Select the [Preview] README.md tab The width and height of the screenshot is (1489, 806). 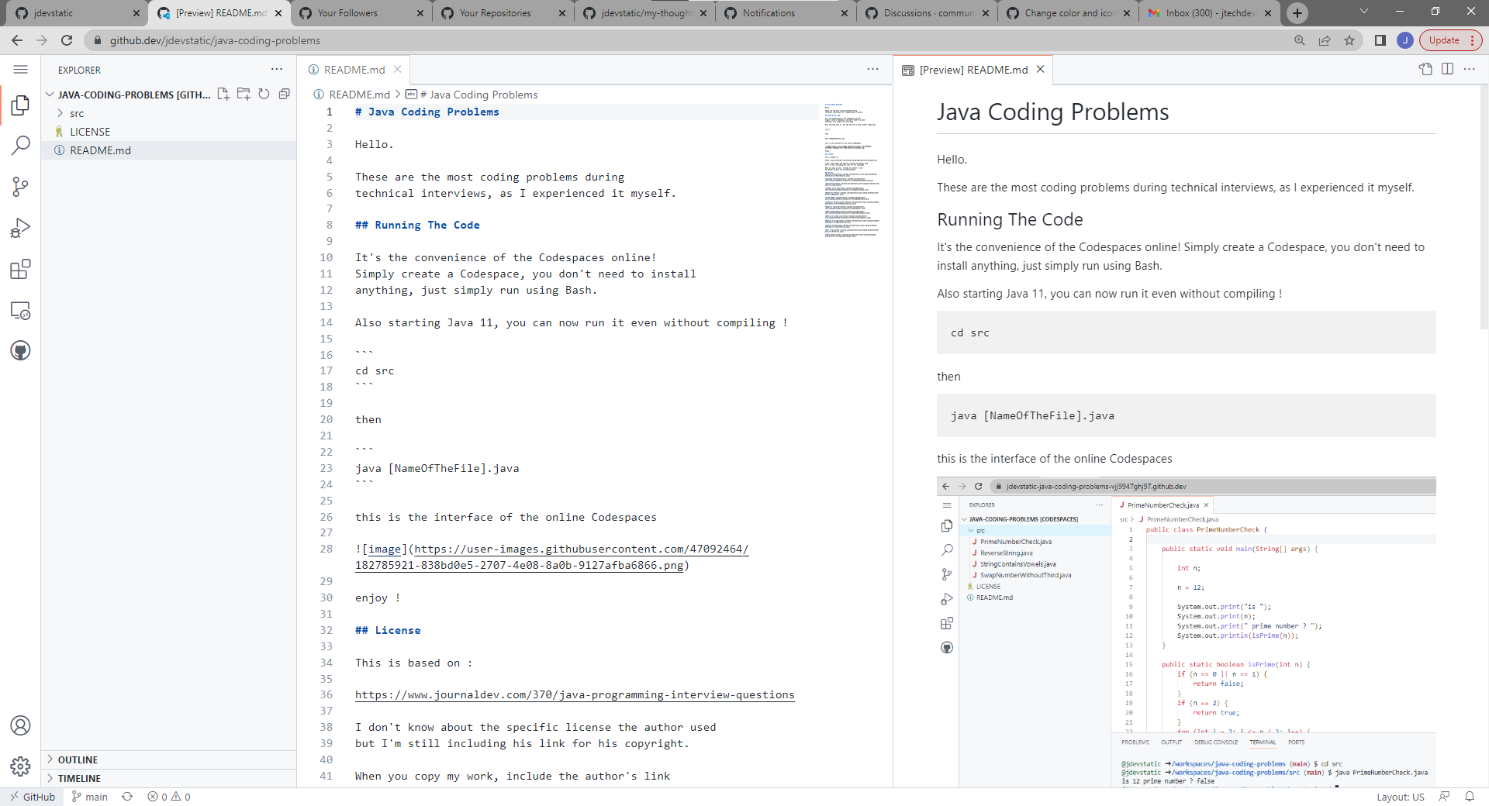973,70
